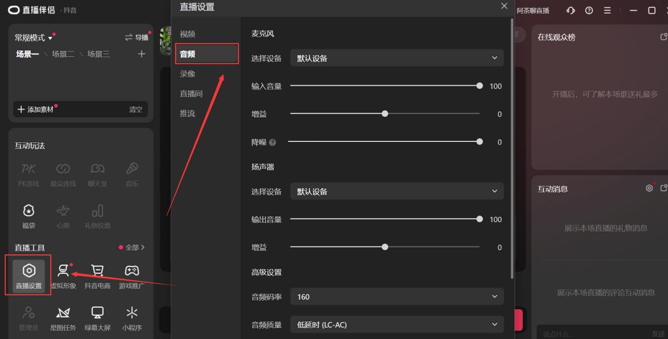
Task: Launch the 绿幕大屏 tool
Action: coord(97,318)
